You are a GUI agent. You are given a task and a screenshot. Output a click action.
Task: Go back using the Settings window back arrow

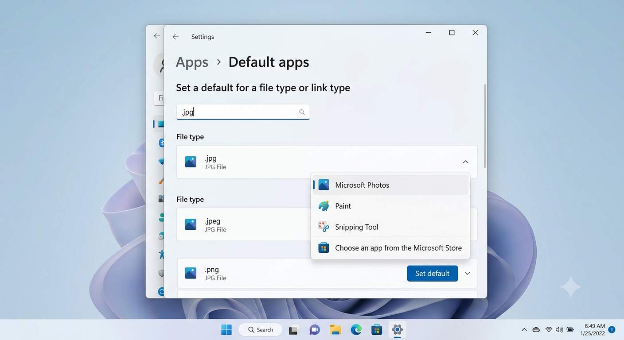coord(175,37)
